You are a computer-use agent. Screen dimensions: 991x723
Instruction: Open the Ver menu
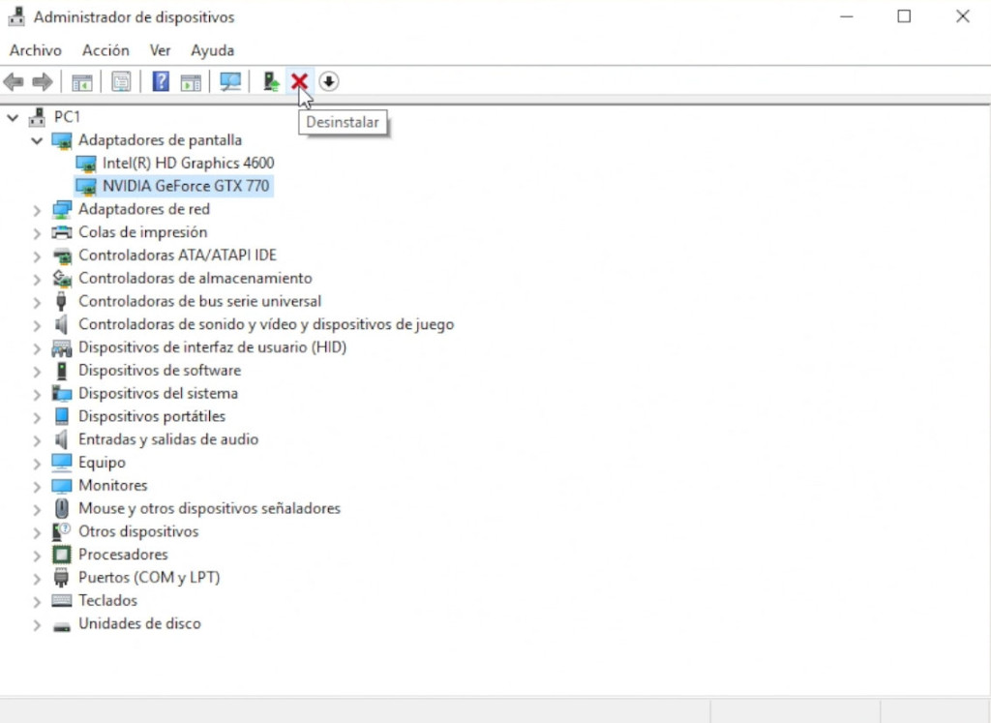coord(160,49)
